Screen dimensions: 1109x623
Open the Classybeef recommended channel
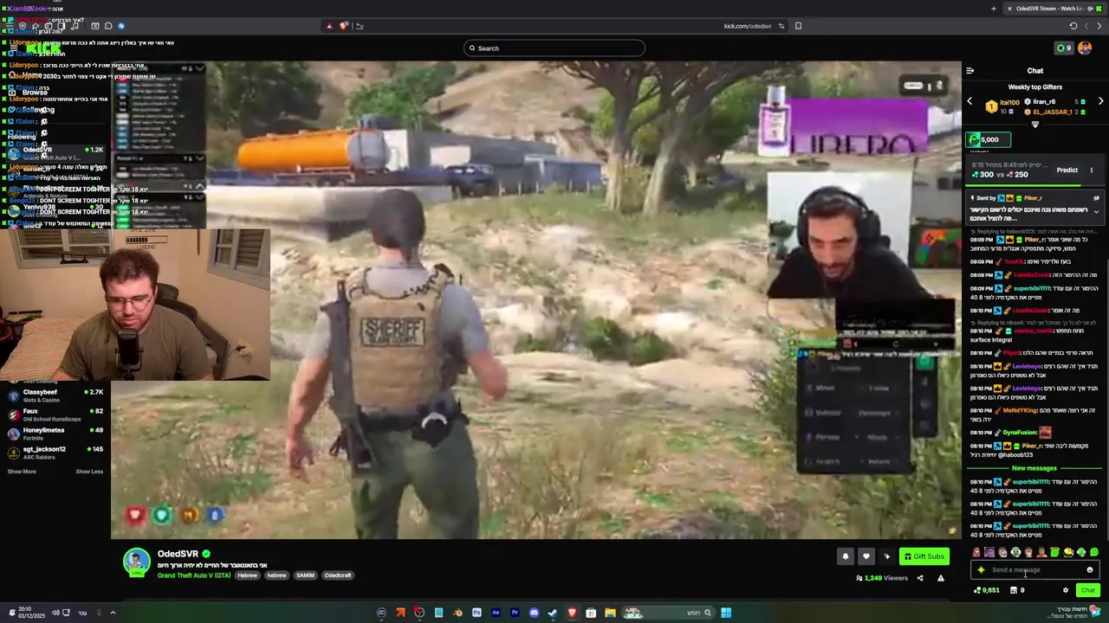tap(54, 395)
